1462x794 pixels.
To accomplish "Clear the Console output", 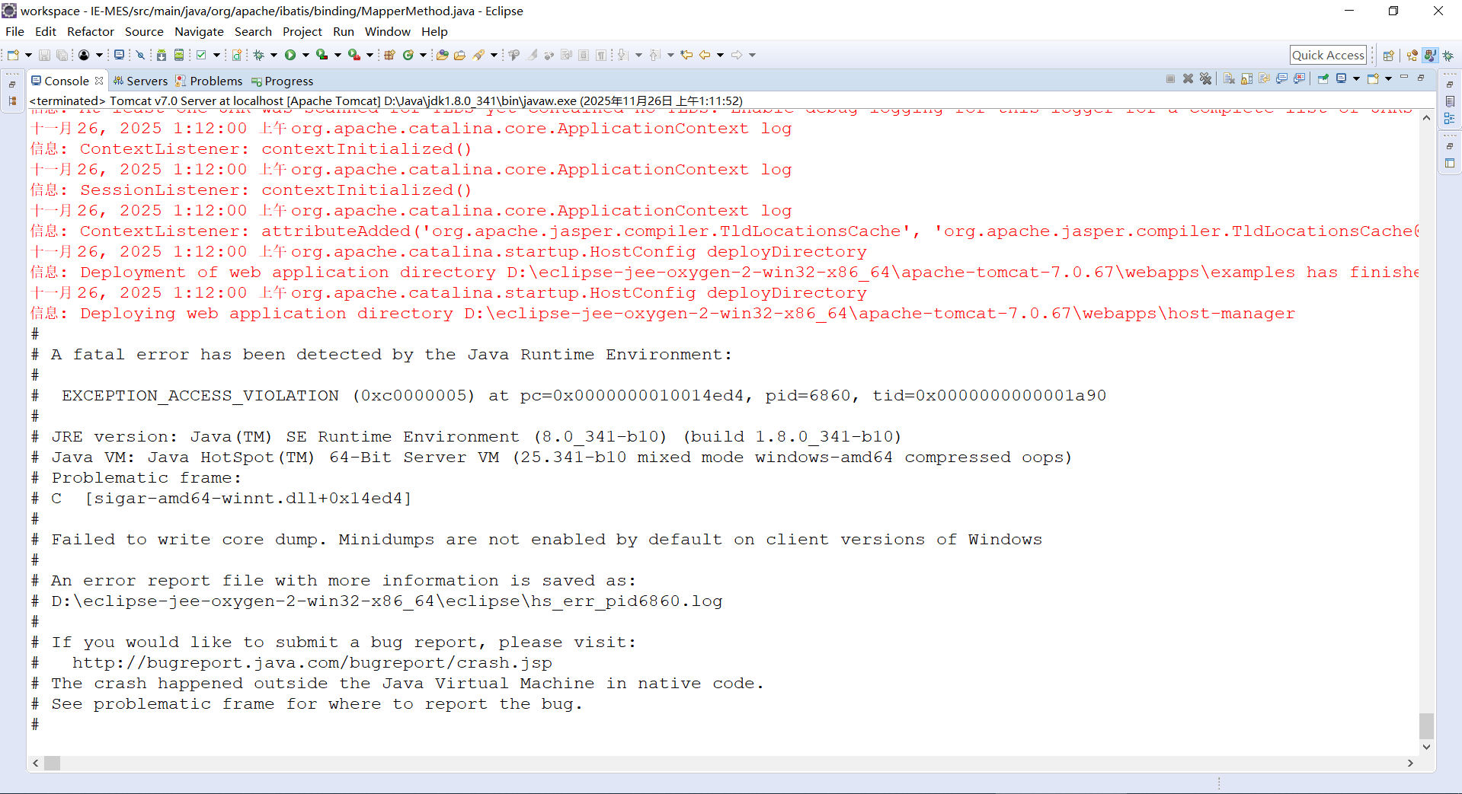I will tap(1228, 78).
